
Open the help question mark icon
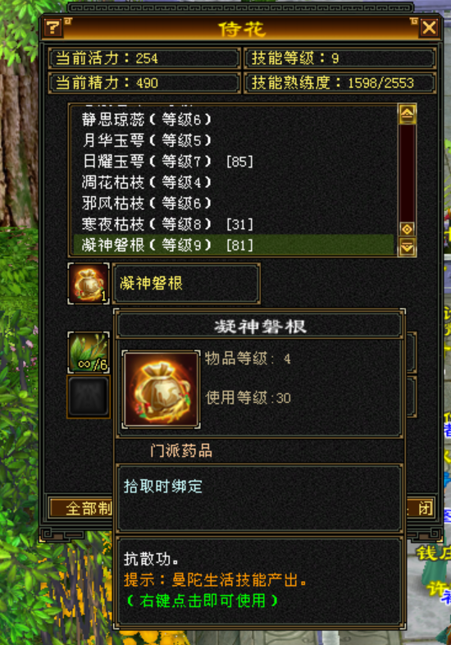(53, 28)
